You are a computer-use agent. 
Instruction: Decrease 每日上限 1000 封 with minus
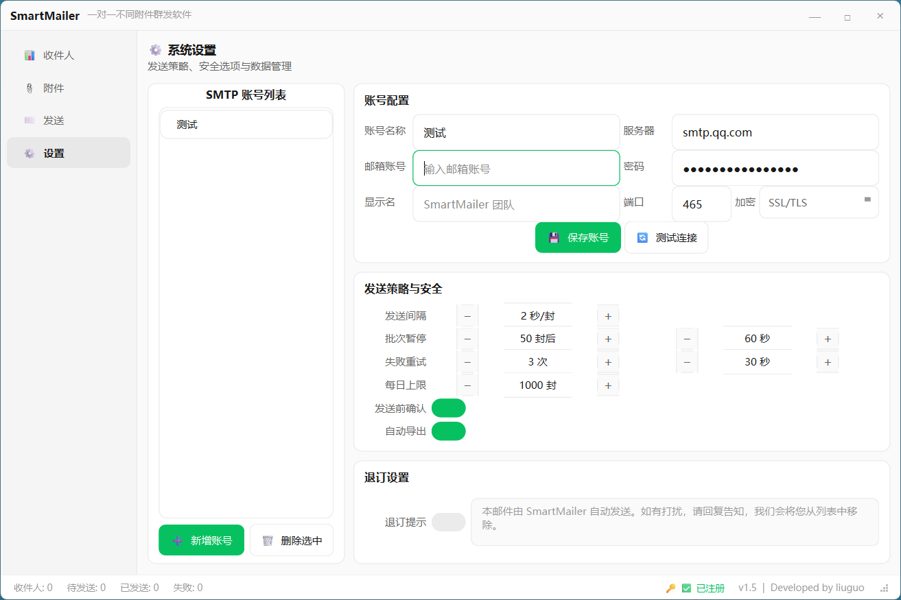pyautogui.click(x=467, y=385)
